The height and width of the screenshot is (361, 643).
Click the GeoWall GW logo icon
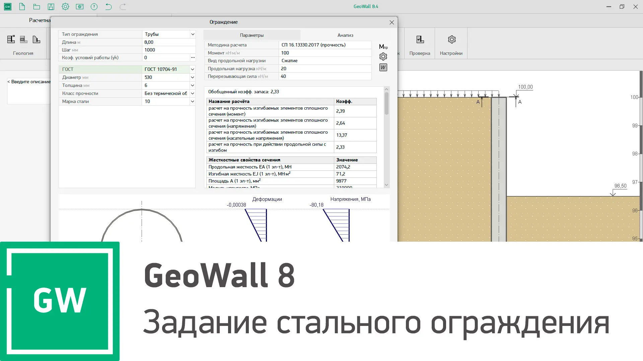click(8, 7)
